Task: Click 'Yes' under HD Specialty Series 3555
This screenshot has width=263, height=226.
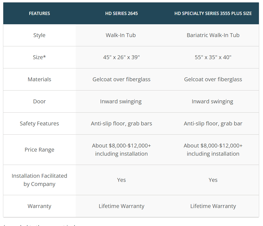Action: tap(213, 180)
